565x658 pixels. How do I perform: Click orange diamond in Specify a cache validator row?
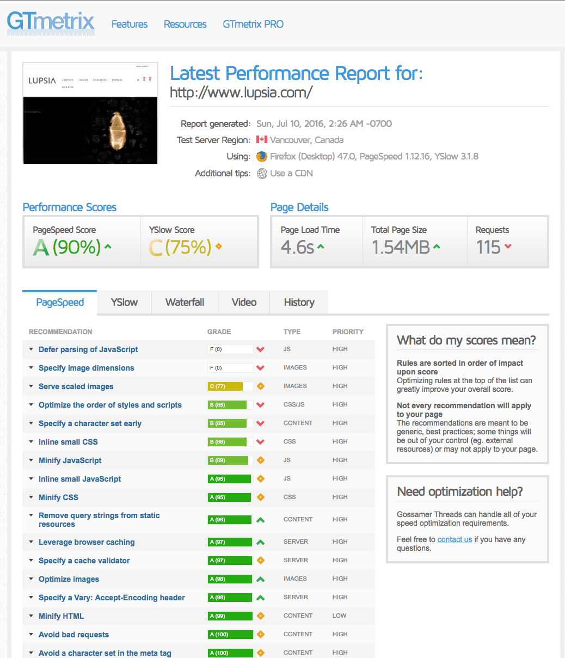coord(260,561)
